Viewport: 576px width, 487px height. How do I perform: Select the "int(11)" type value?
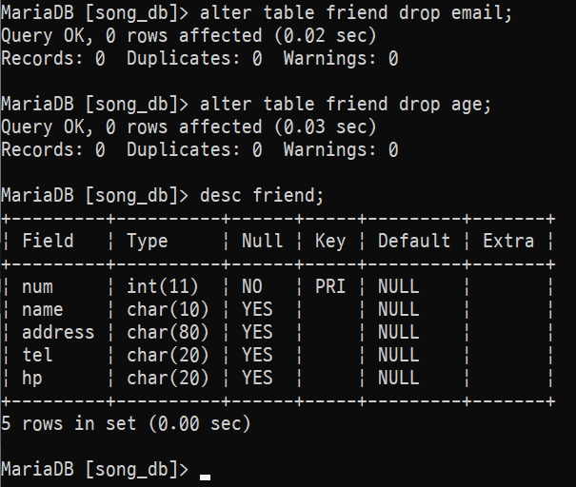163,286
